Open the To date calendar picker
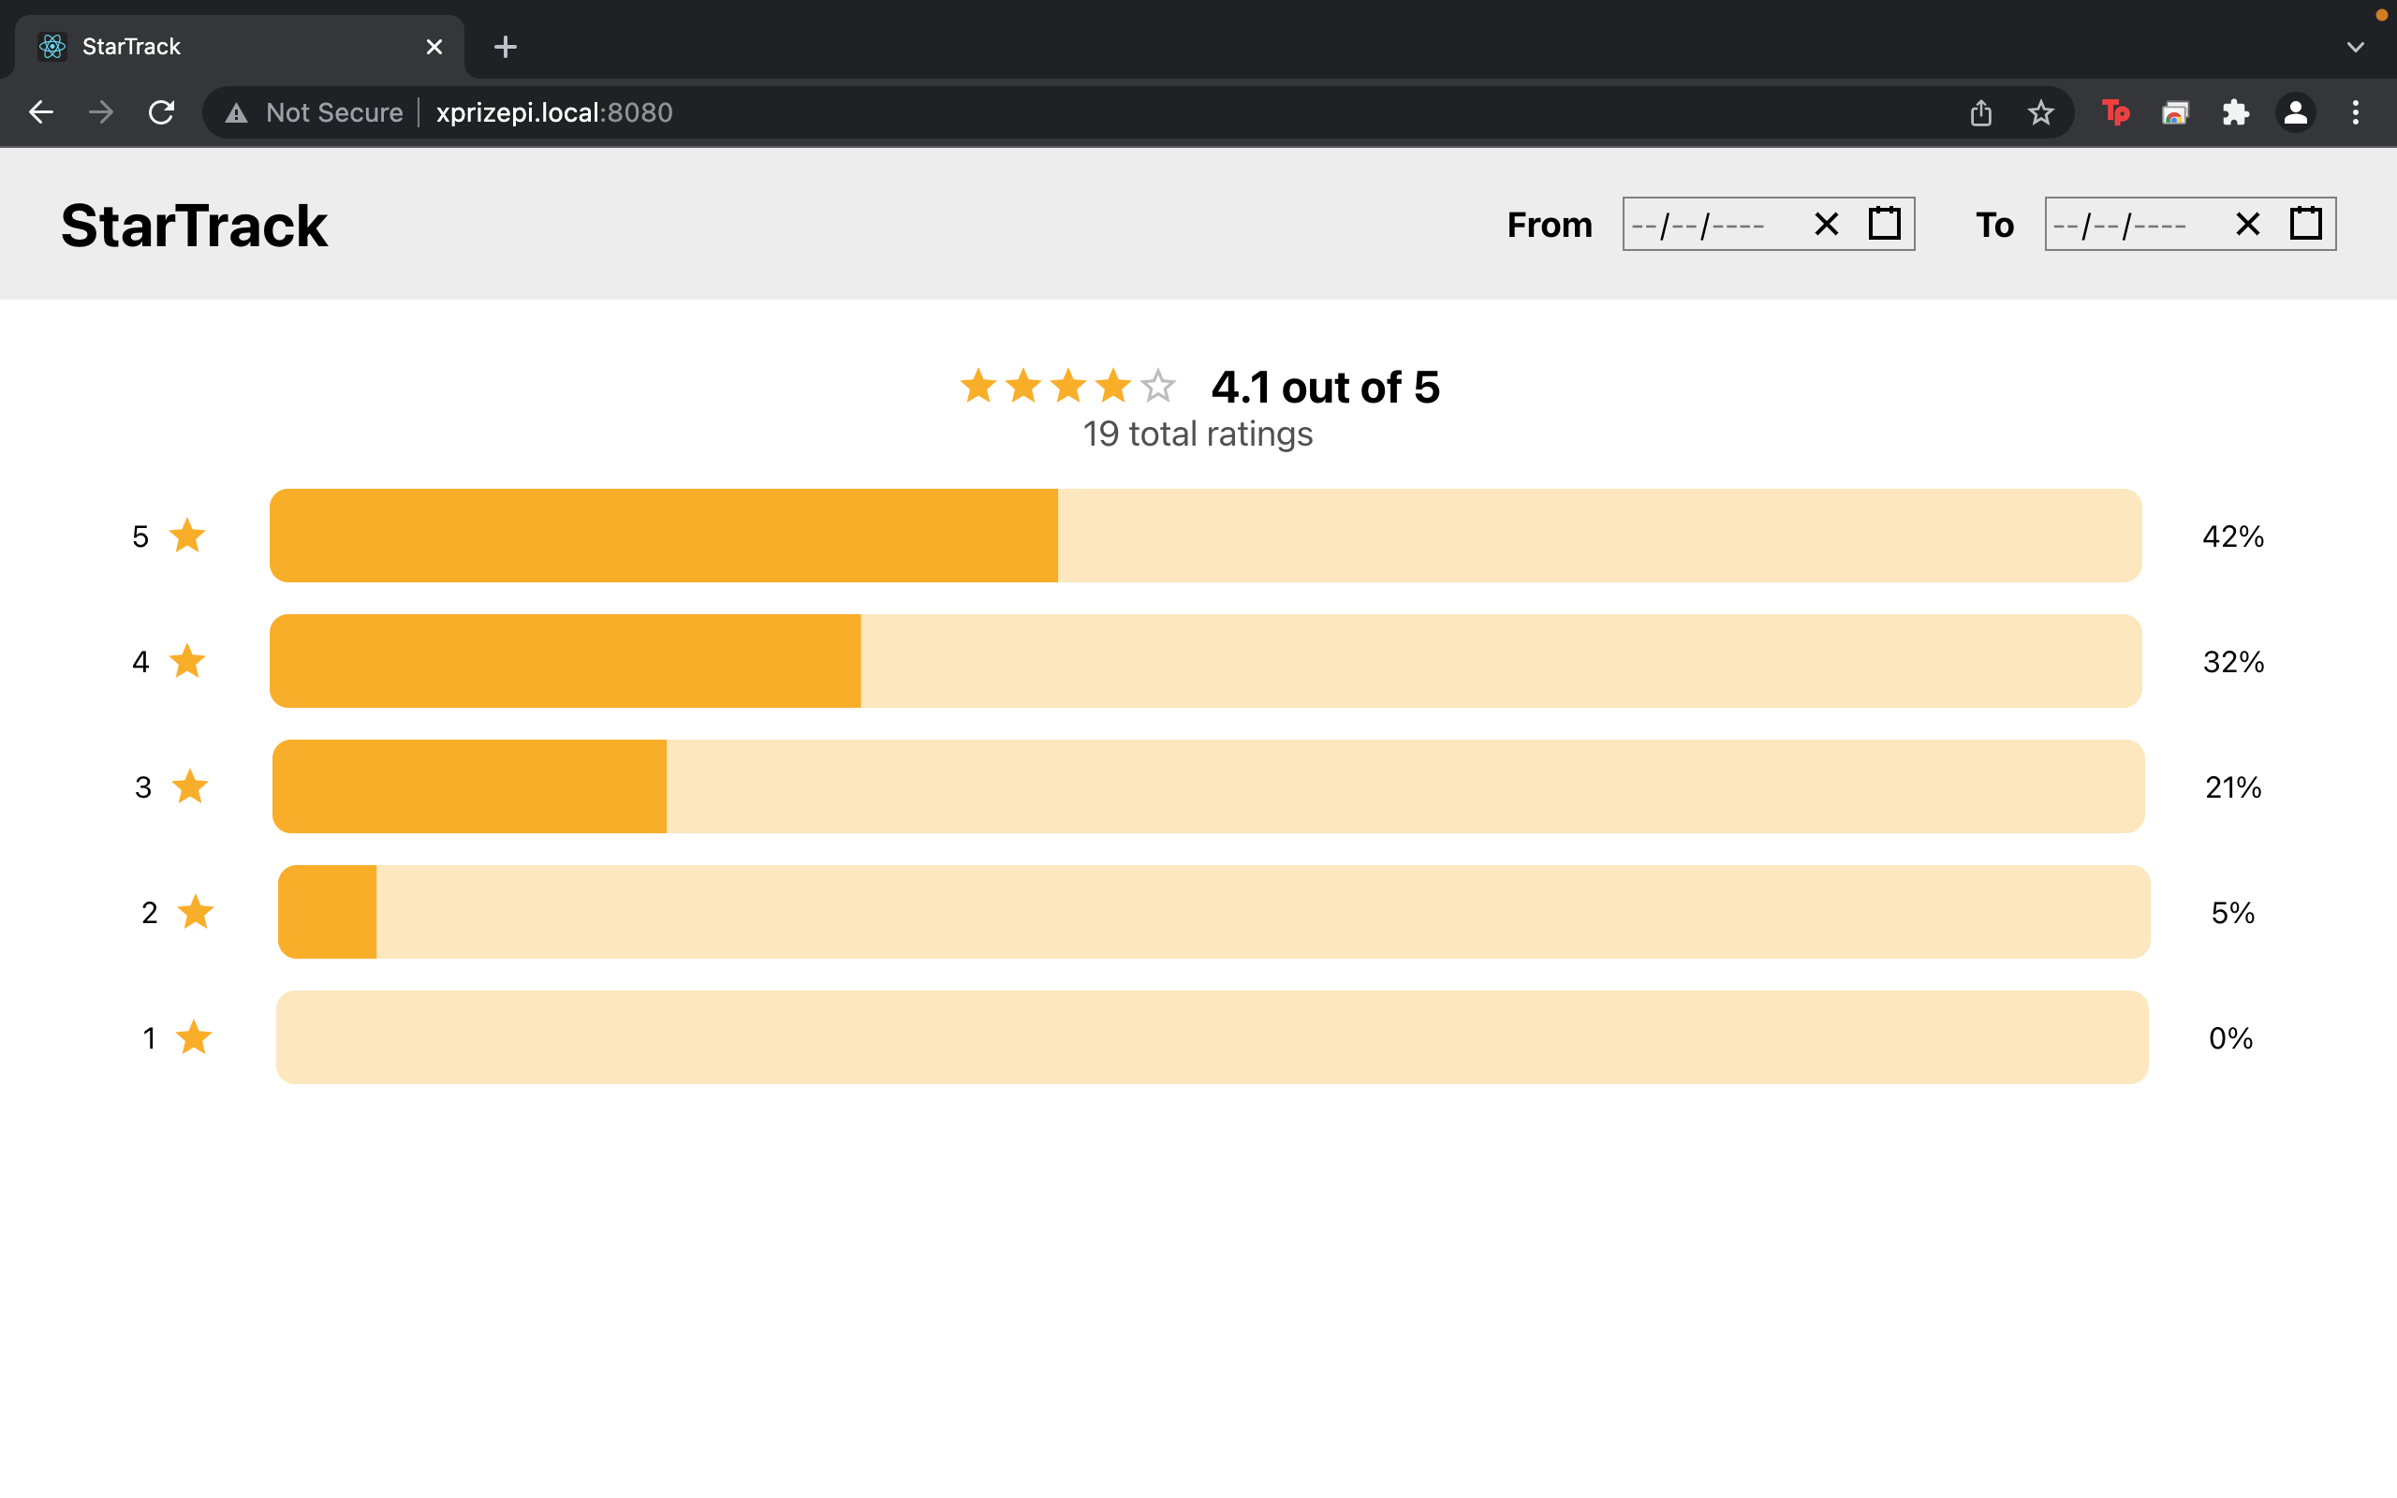The width and height of the screenshot is (2397, 1498). [x=2306, y=224]
